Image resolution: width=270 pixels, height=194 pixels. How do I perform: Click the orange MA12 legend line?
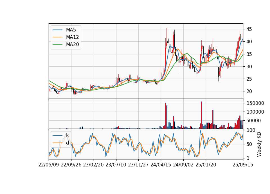pos(57,37)
